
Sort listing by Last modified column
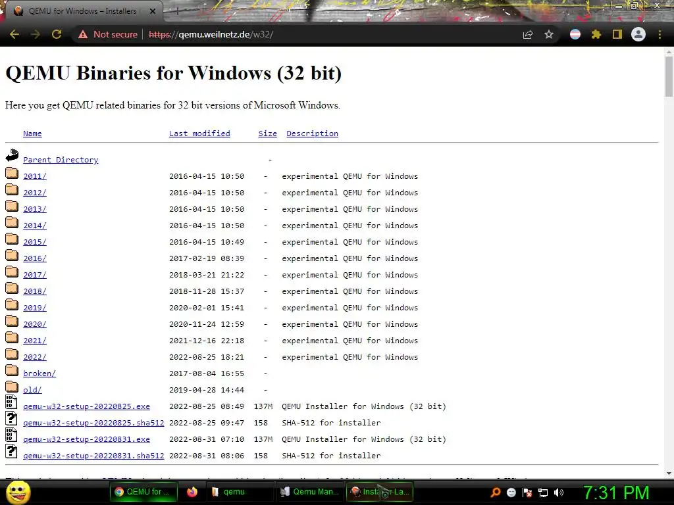(199, 133)
